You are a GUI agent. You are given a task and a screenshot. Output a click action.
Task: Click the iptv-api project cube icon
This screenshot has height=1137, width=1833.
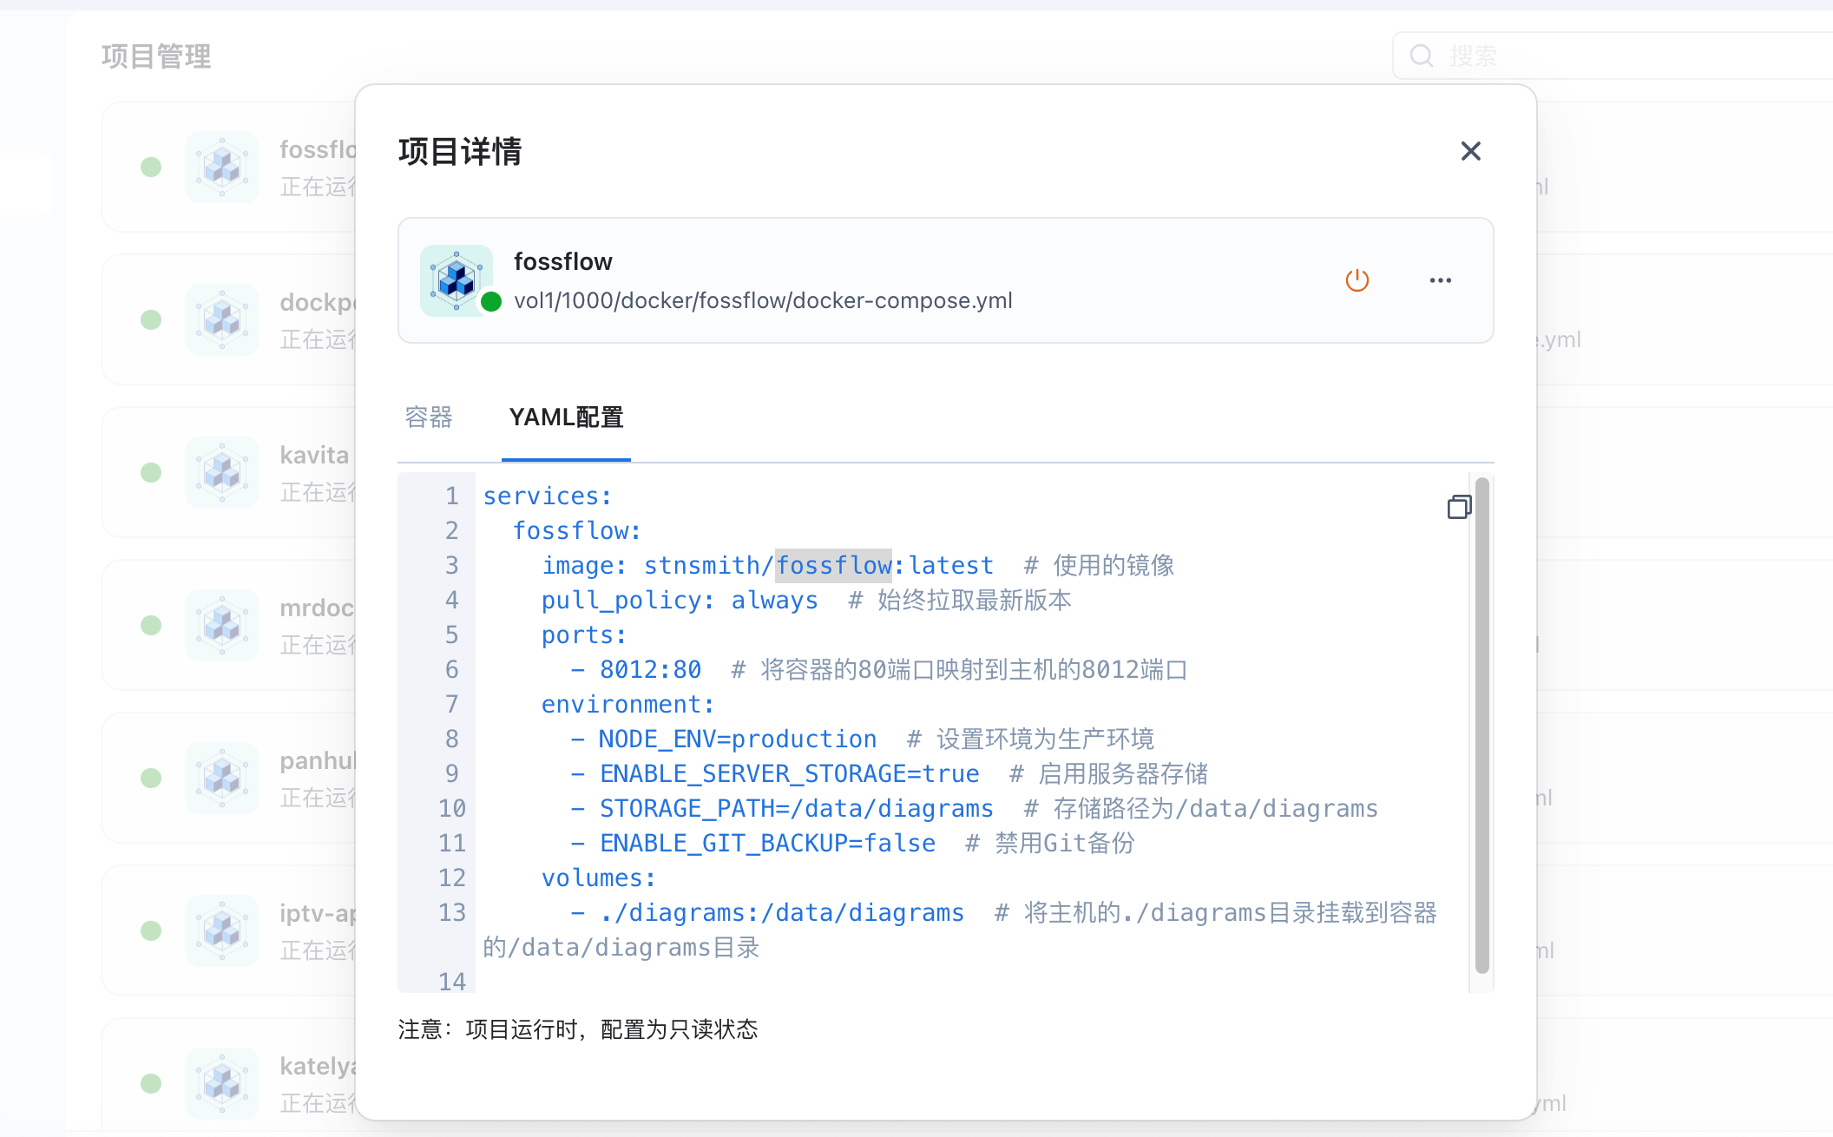point(222,930)
